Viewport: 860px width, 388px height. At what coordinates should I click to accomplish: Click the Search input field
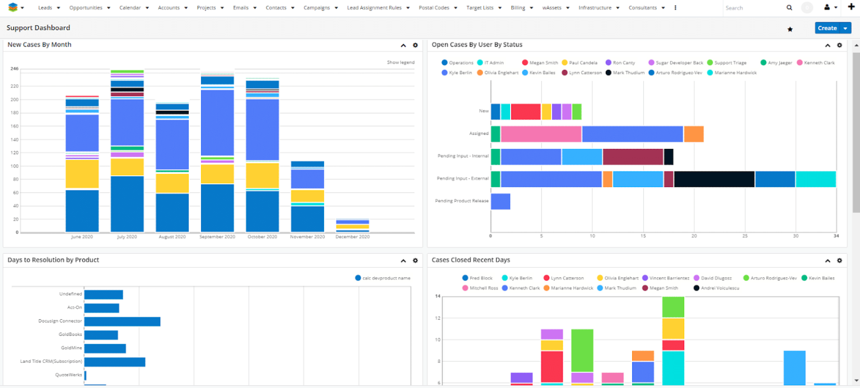(x=750, y=8)
